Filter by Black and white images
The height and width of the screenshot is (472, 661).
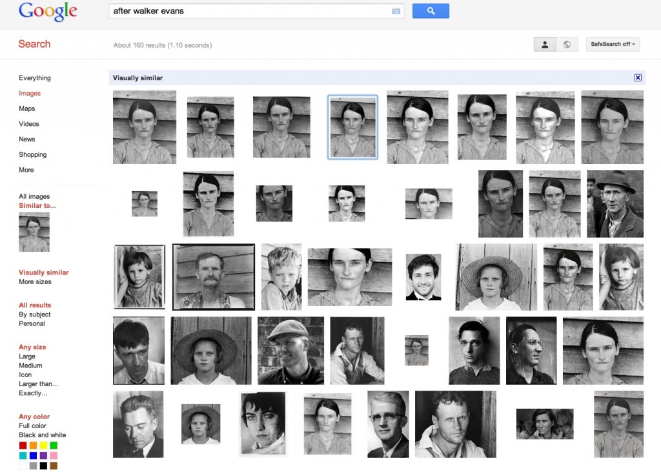click(x=42, y=435)
